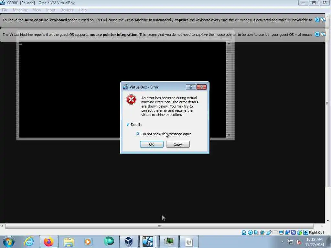Click the network tray icon
This screenshot has width=331, height=248.
coord(291,242)
